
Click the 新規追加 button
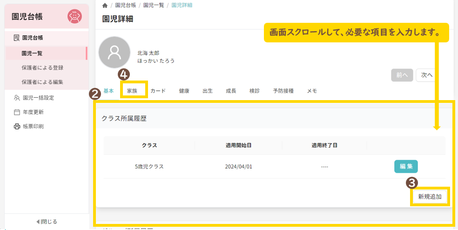(x=429, y=196)
